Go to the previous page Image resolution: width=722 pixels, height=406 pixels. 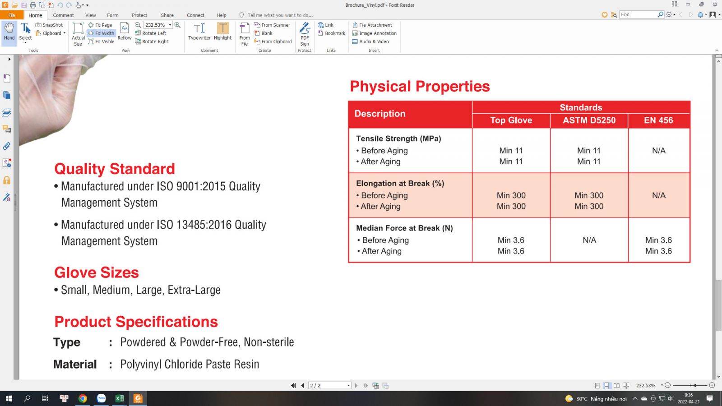pos(302,385)
